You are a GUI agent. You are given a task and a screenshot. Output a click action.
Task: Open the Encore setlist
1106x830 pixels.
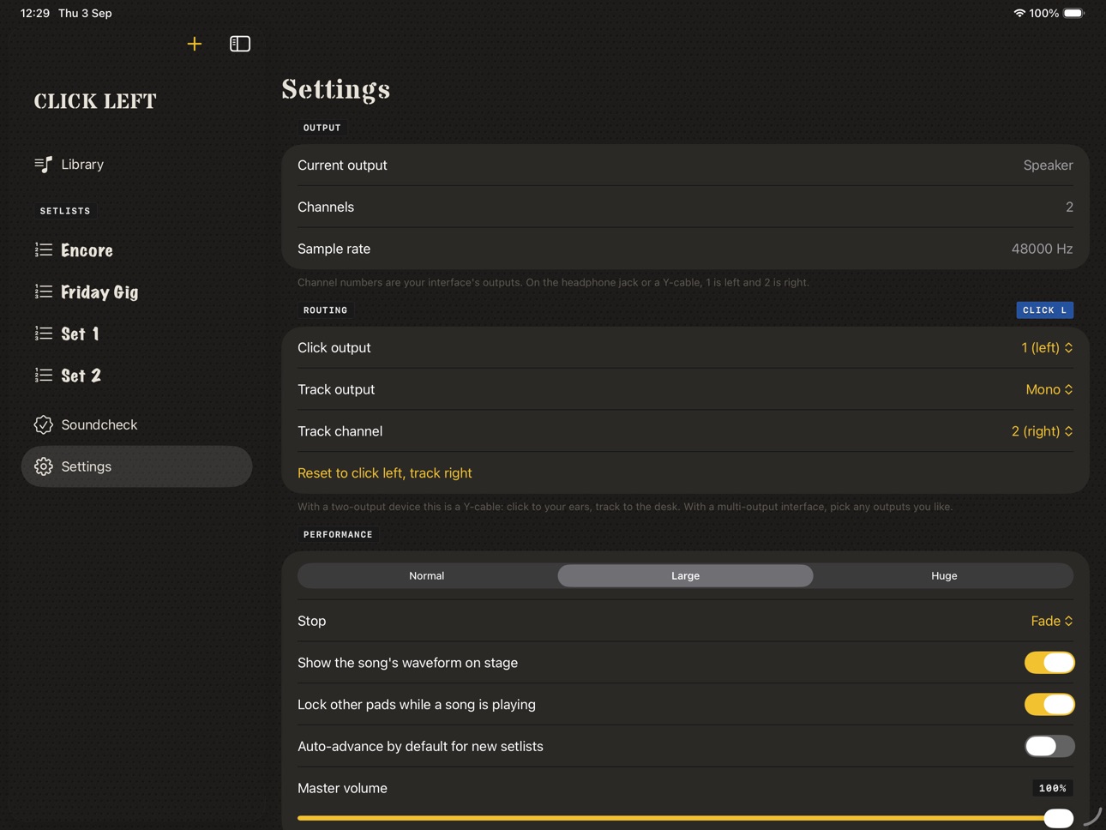pyautogui.click(x=137, y=250)
